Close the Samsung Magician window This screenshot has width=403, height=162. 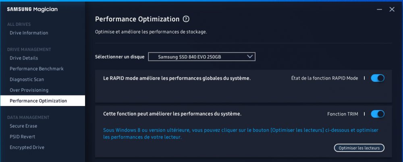point(392,9)
